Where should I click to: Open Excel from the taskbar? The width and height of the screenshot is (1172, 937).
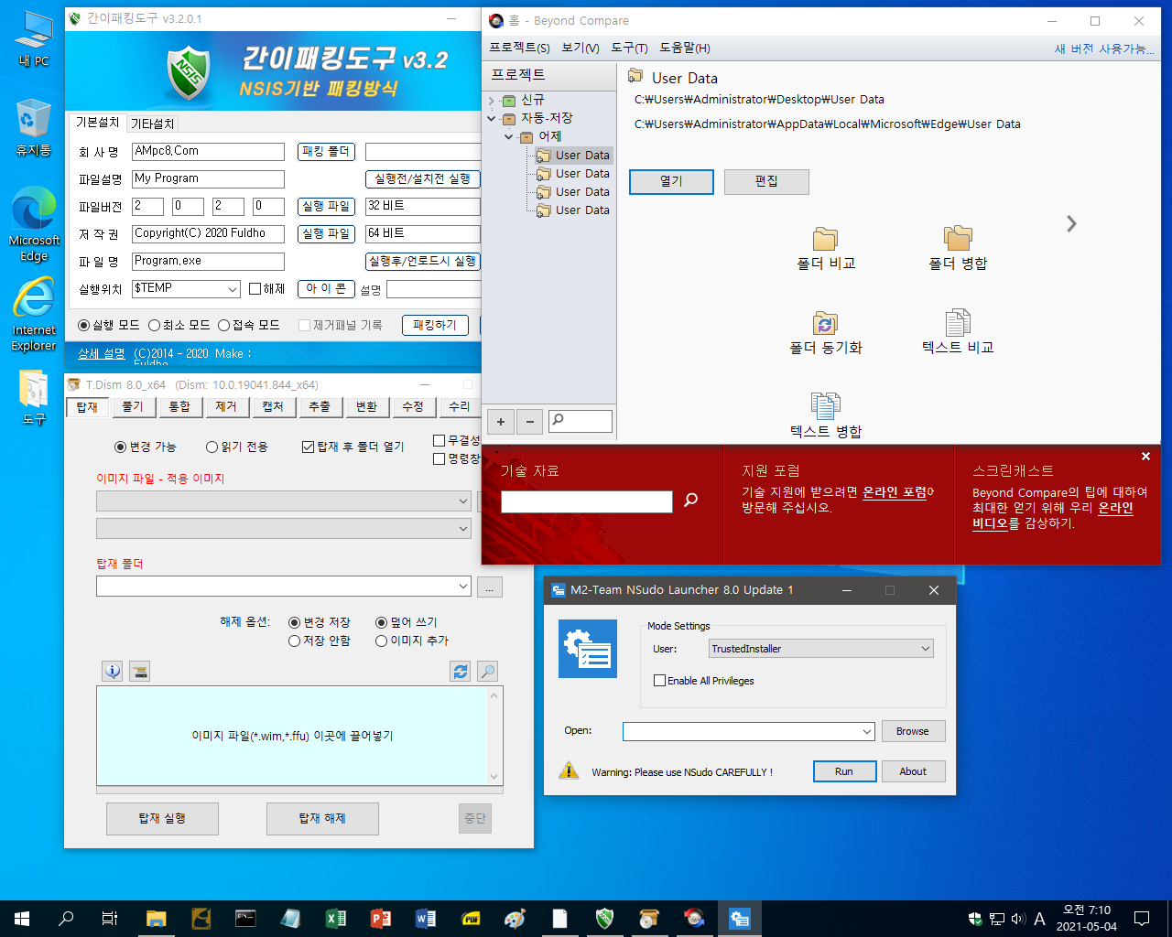[336, 918]
